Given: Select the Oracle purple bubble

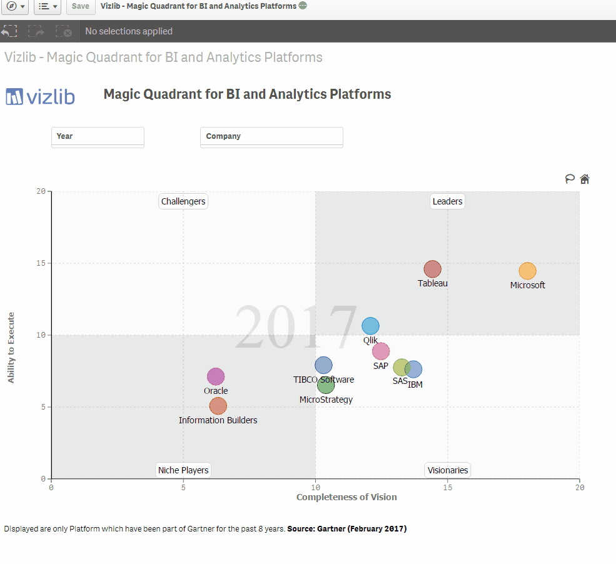Looking at the screenshot, I should pos(216,376).
